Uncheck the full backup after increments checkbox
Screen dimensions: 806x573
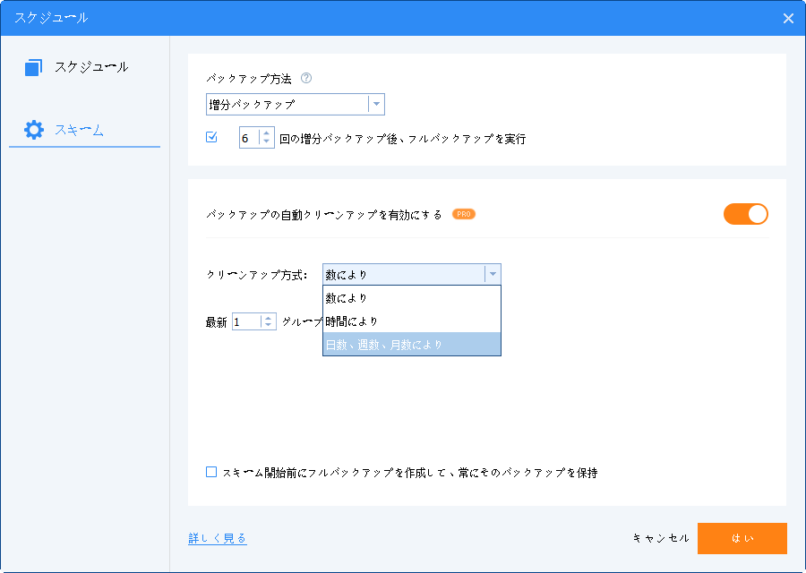pos(212,138)
